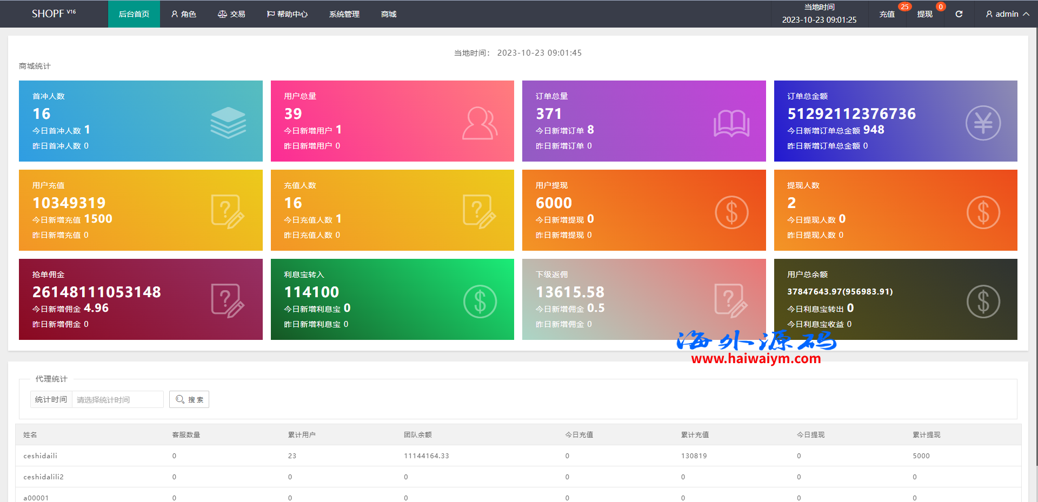Click the edit note icon in 用户充值 card
The width and height of the screenshot is (1038, 502).
[228, 212]
